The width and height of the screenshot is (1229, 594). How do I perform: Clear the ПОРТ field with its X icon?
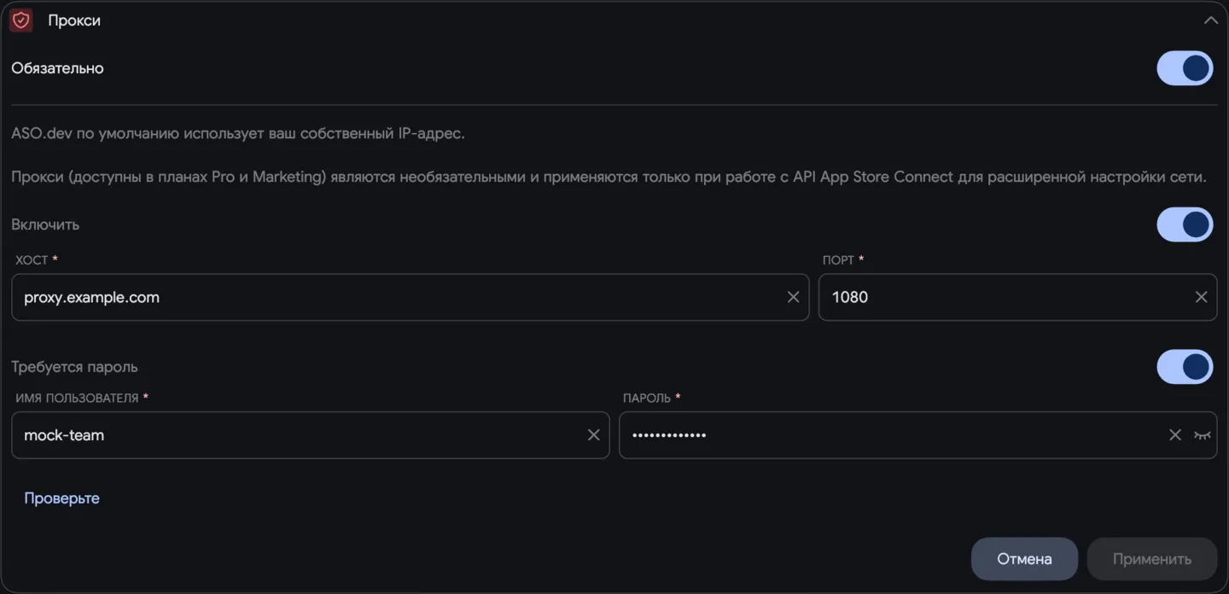1201,297
